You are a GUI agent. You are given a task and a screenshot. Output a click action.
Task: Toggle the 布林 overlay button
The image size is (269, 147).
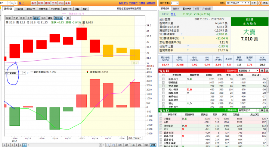43,18
